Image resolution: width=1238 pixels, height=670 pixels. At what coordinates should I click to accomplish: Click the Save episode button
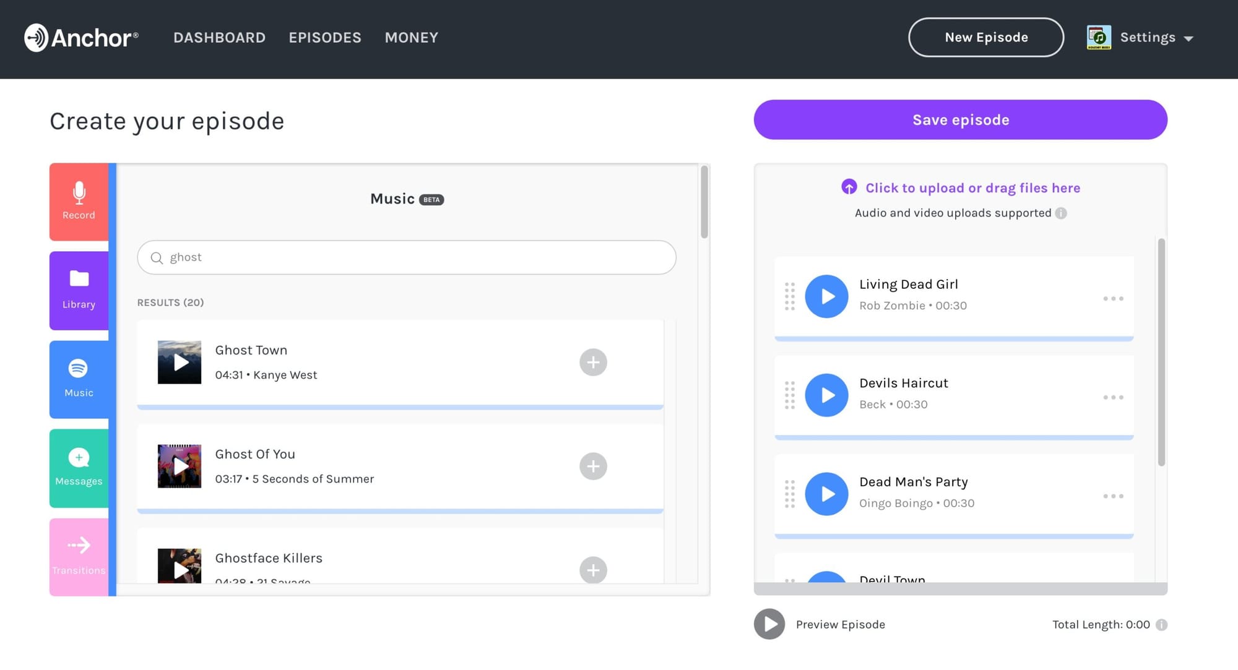pos(960,120)
